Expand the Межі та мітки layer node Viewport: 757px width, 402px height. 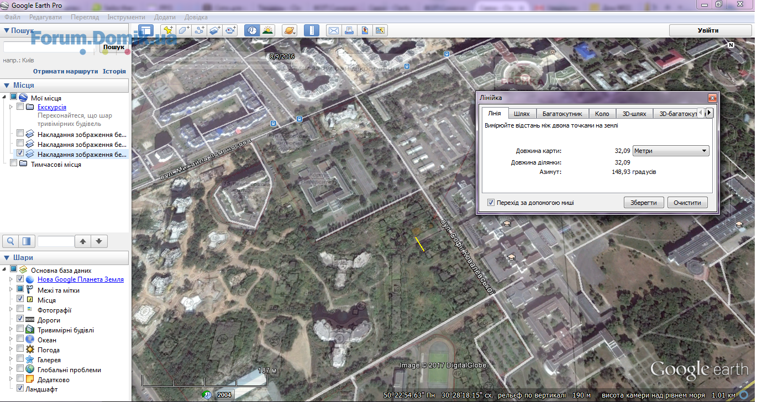[x=11, y=289]
